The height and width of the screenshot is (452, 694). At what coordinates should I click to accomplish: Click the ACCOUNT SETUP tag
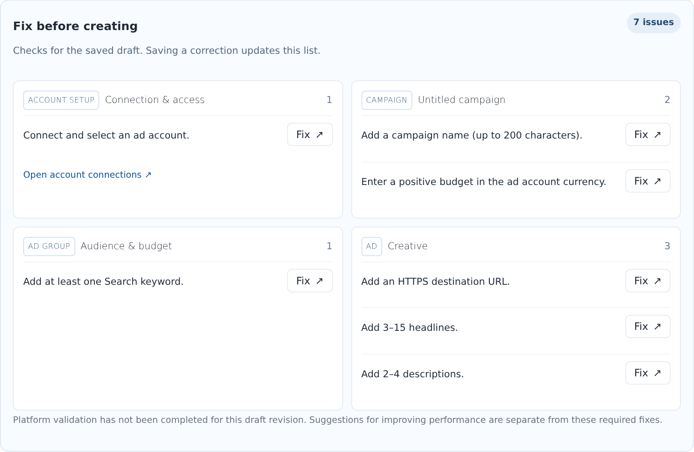[61, 100]
